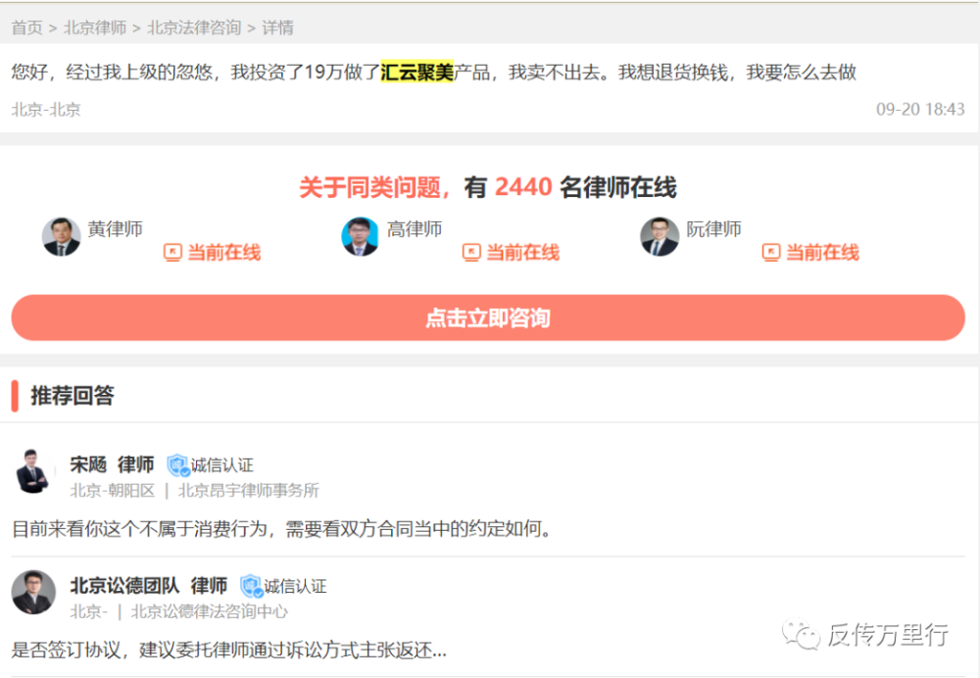The height and width of the screenshot is (678, 980).
Task: Go to 首页 in the breadcrumb
Action: coord(26,27)
